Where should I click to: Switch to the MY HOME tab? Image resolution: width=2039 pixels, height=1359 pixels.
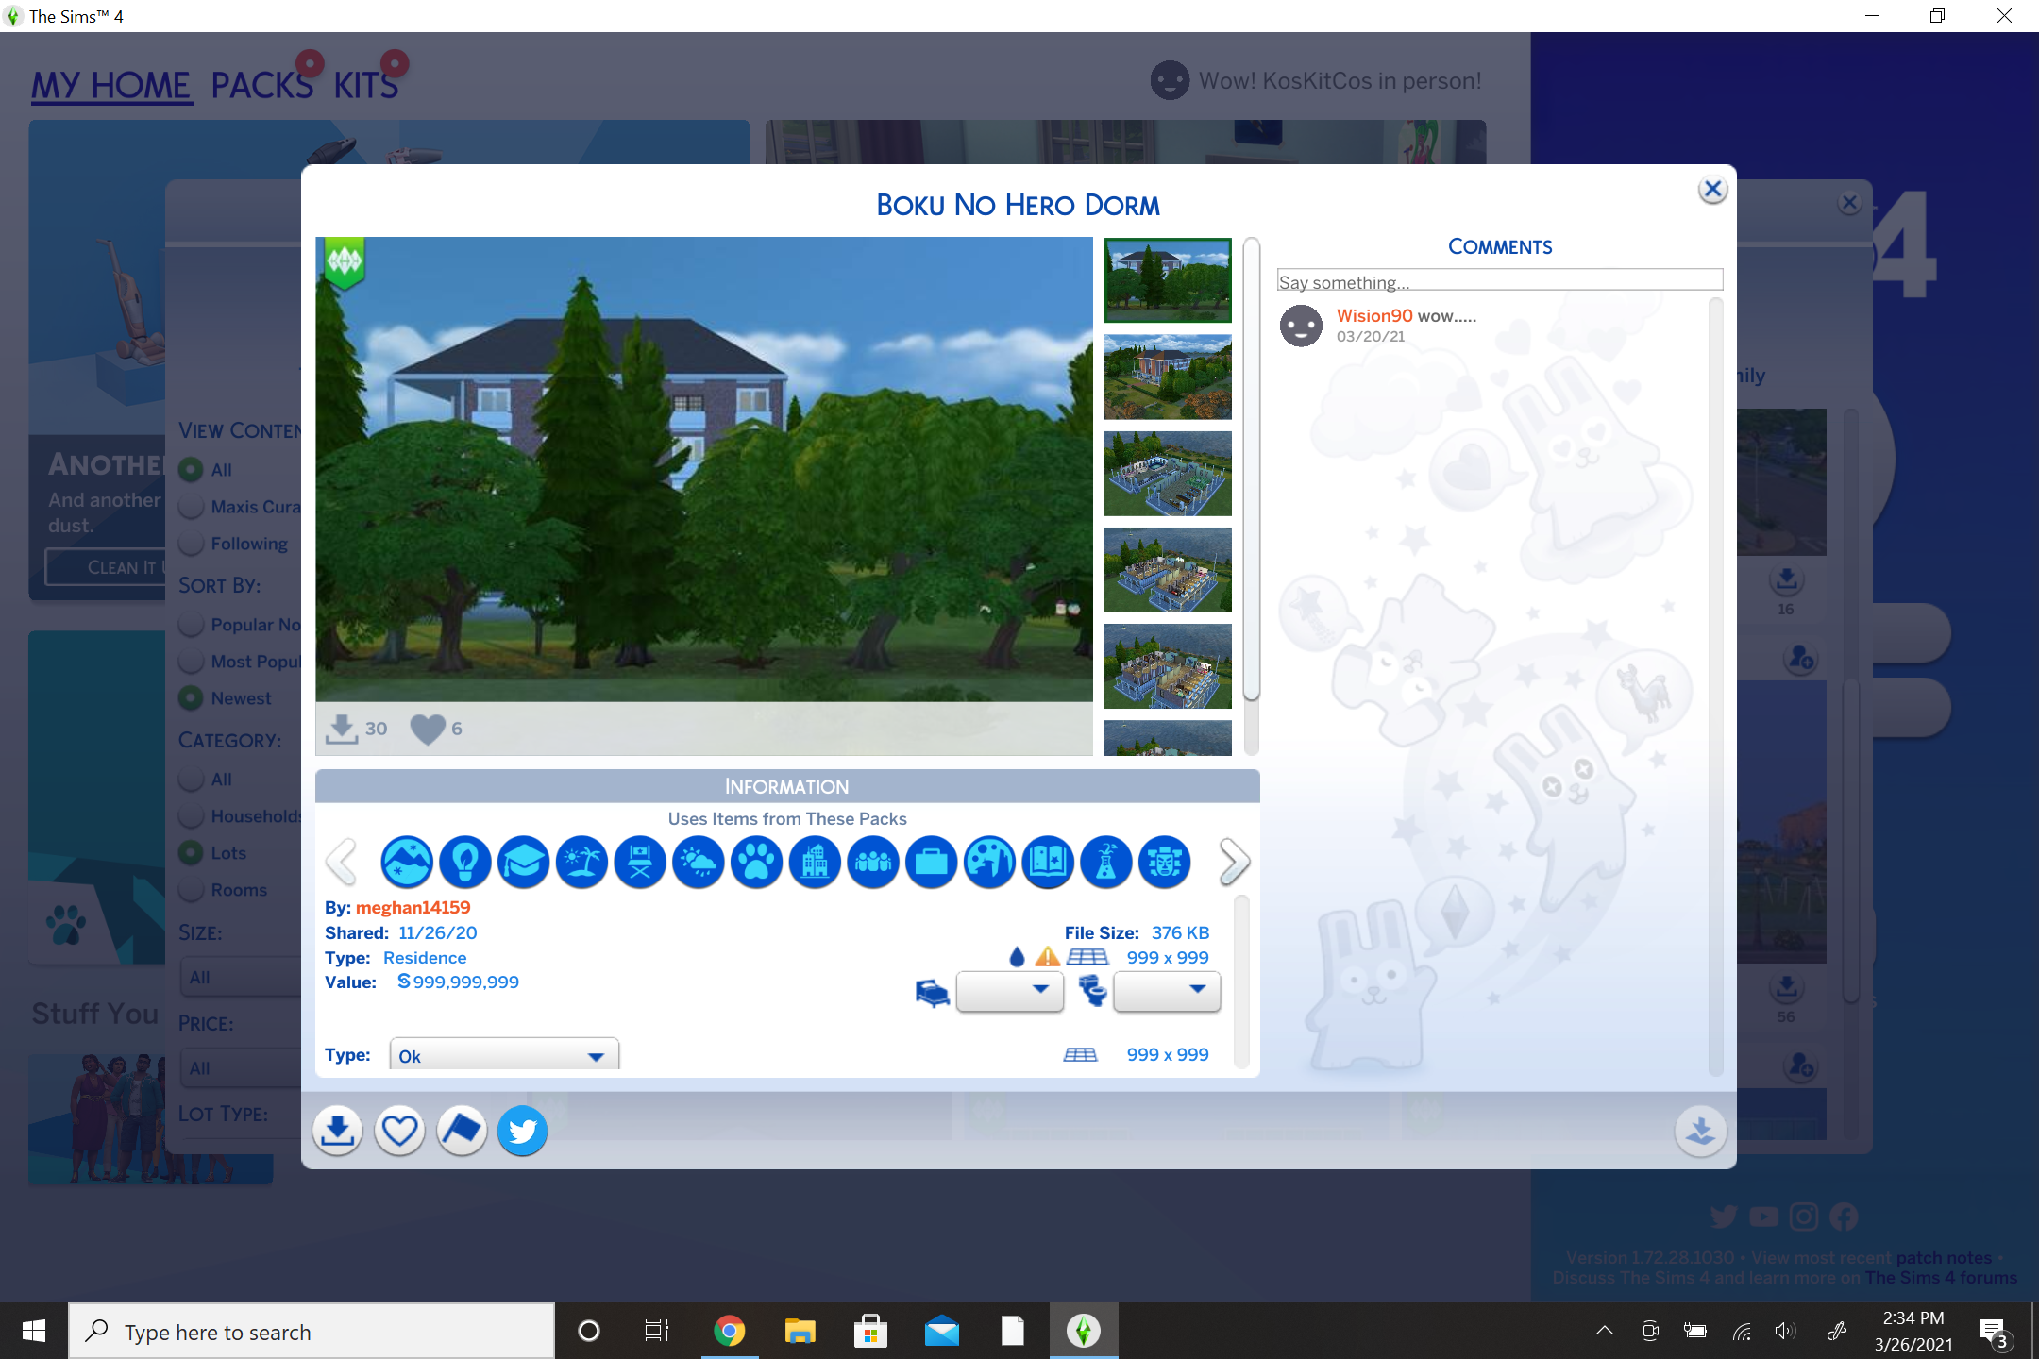[x=111, y=85]
